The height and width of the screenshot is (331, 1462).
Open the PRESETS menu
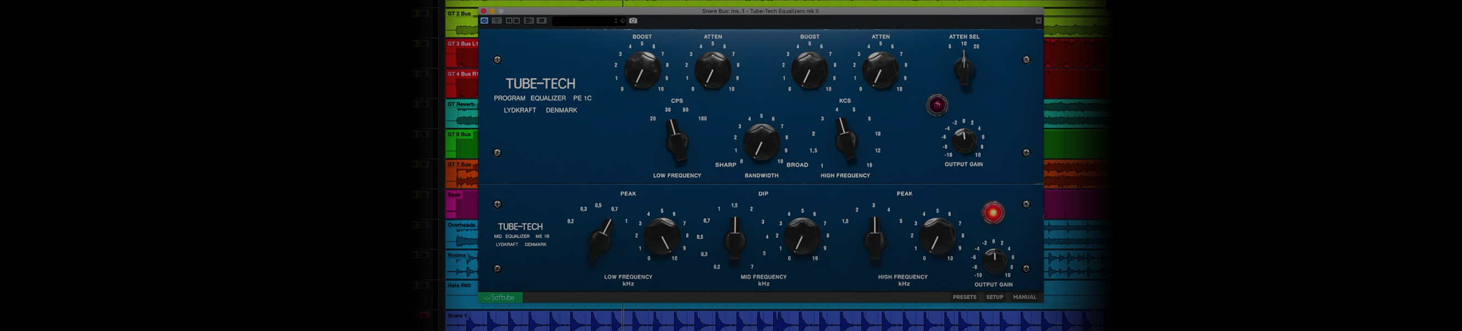964,297
